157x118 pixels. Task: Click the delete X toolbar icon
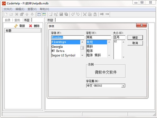[x=17, y=14]
